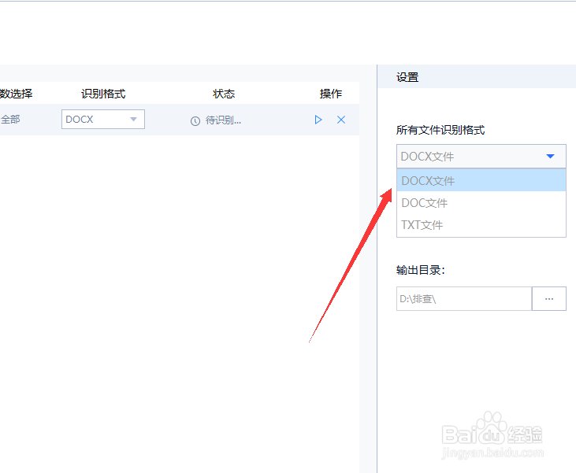Remove the file with the X icon
The height and width of the screenshot is (473, 576).
point(341,120)
